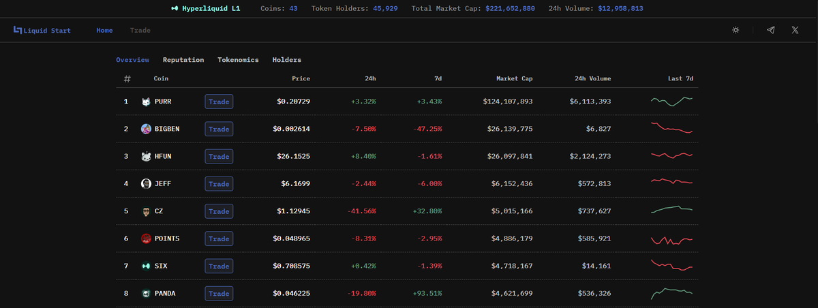This screenshot has width=818, height=308.
Task: Open the Home nav item
Action: coord(104,31)
